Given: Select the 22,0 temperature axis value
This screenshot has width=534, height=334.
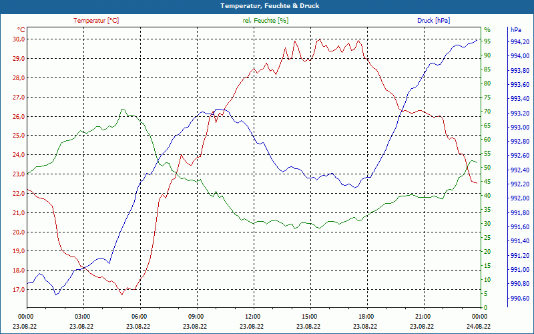Looking at the screenshot, I should 19,194.
